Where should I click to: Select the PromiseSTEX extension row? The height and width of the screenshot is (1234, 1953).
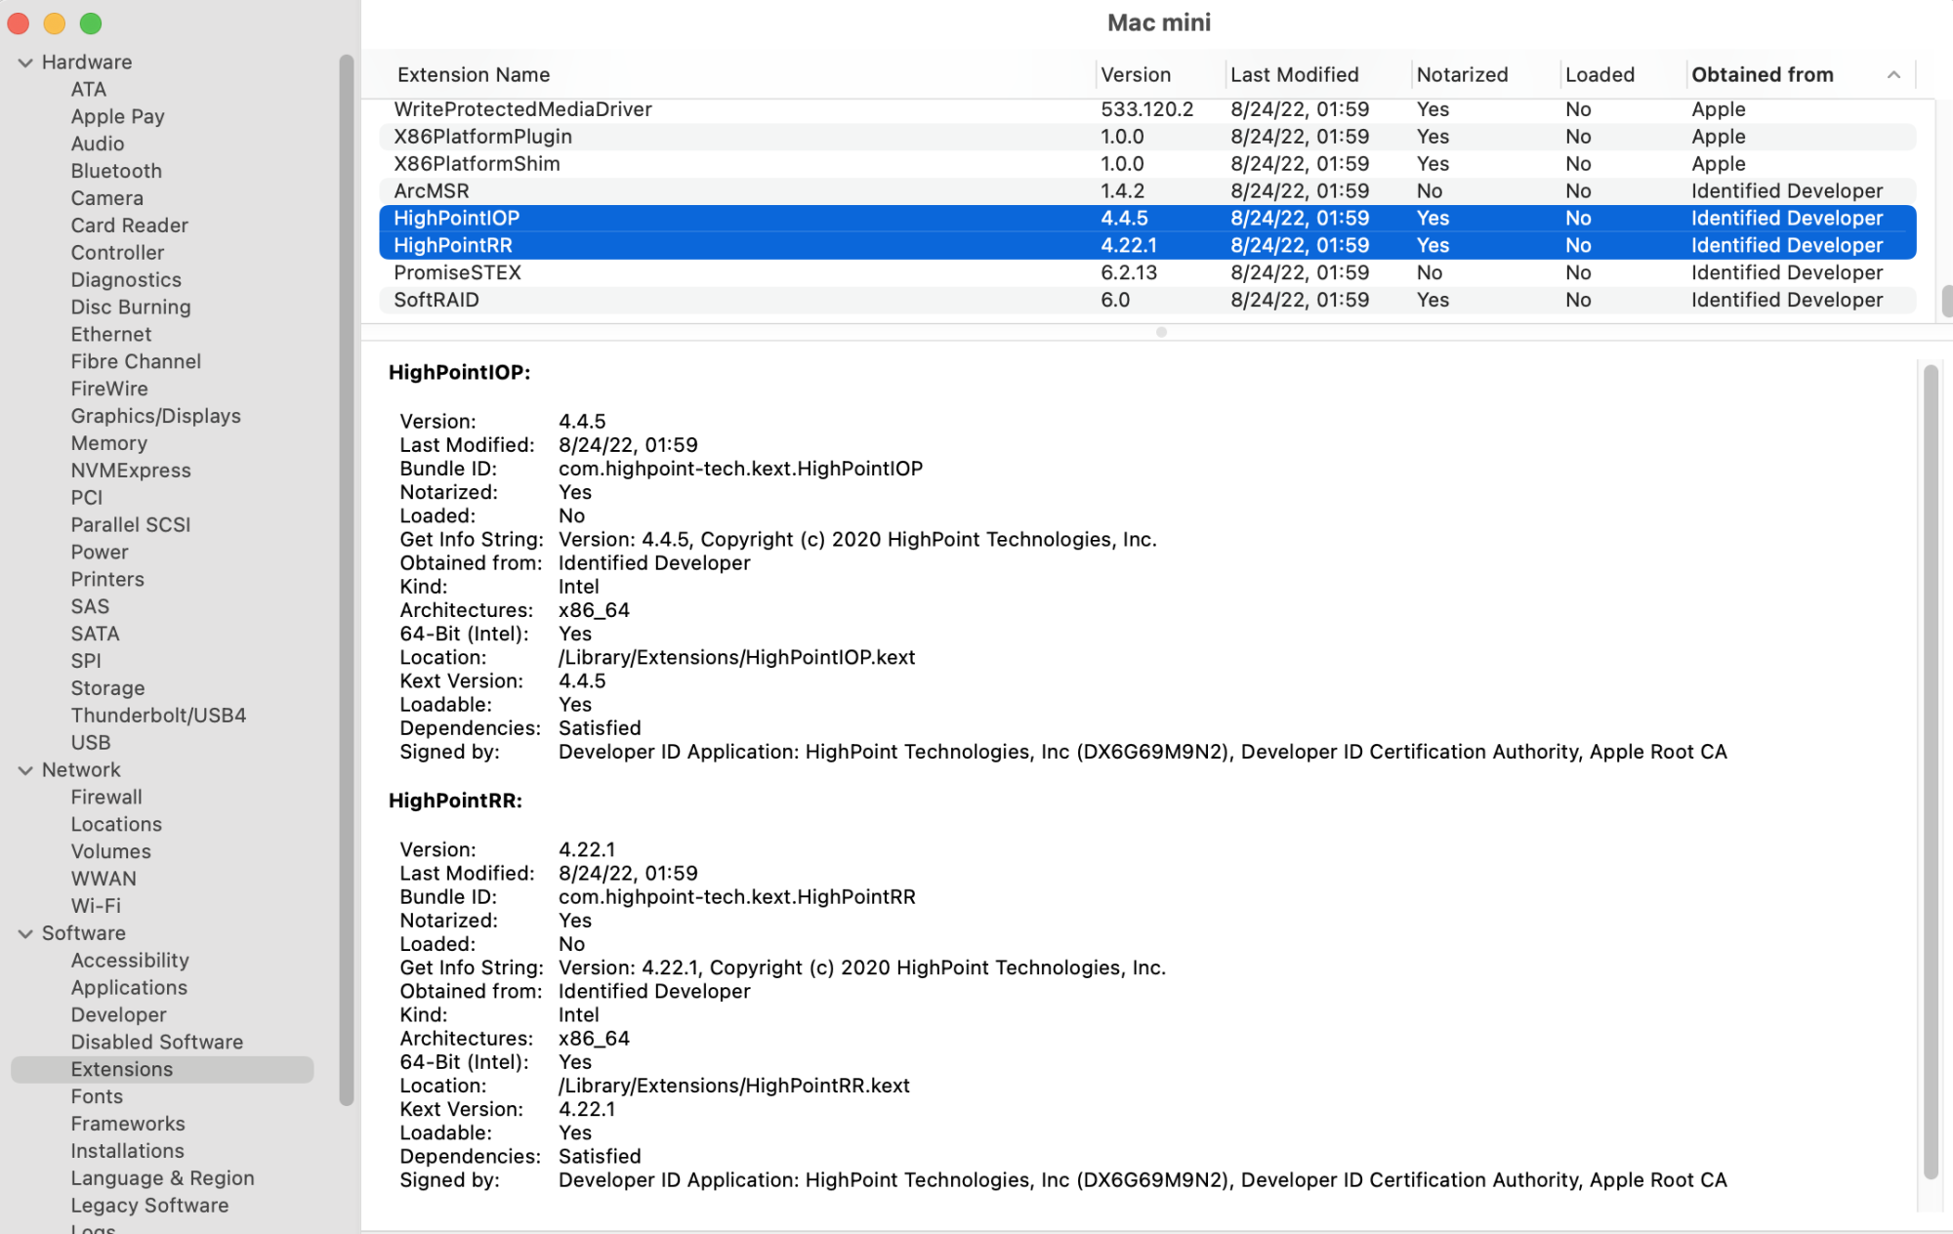[1147, 273]
